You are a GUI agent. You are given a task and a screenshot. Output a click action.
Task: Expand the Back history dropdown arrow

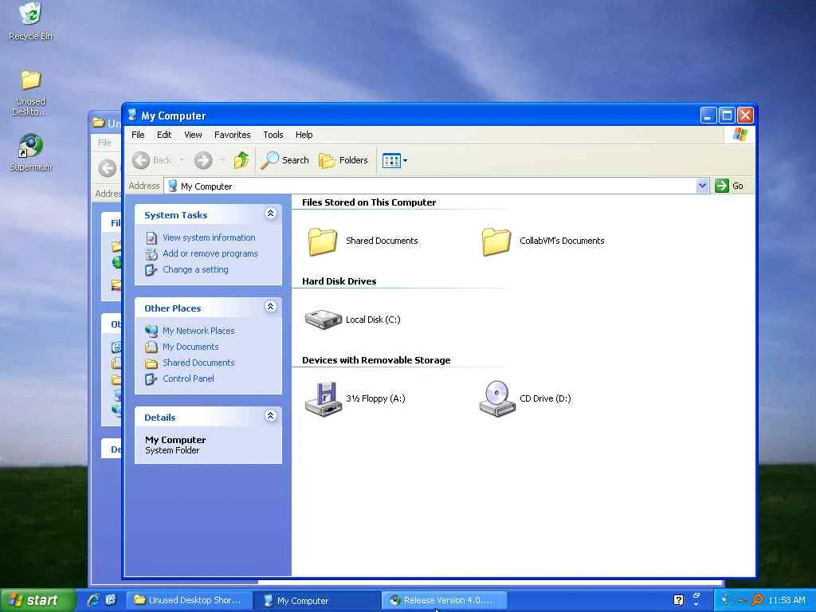click(181, 160)
